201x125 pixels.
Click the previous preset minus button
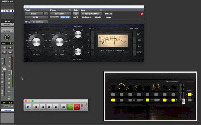51,17
